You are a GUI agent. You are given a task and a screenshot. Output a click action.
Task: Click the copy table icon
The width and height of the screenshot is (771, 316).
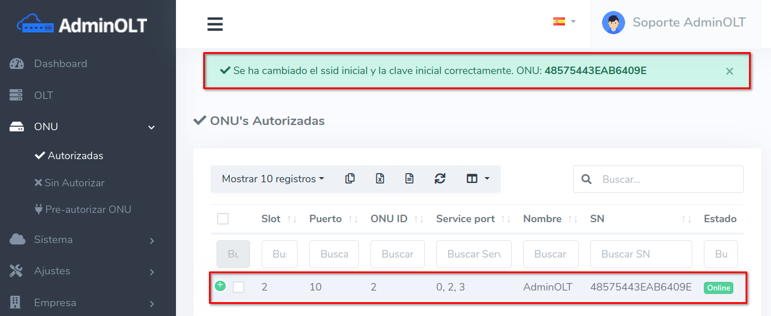pos(350,179)
